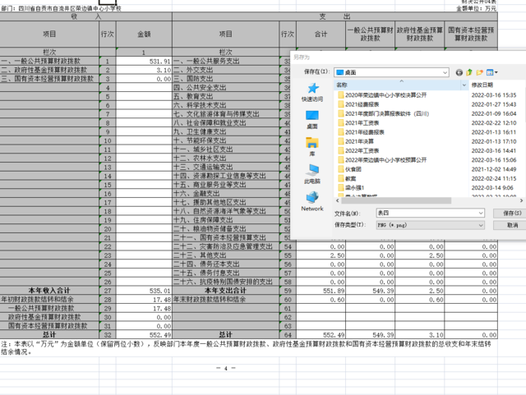Go up one folder level
This screenshot has width=526, height=395.
[x=470, y=72]
